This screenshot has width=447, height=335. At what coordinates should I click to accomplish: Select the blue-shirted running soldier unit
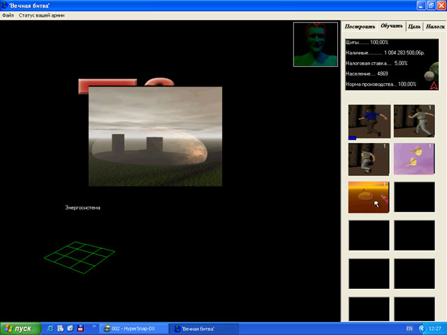[369, 121]
